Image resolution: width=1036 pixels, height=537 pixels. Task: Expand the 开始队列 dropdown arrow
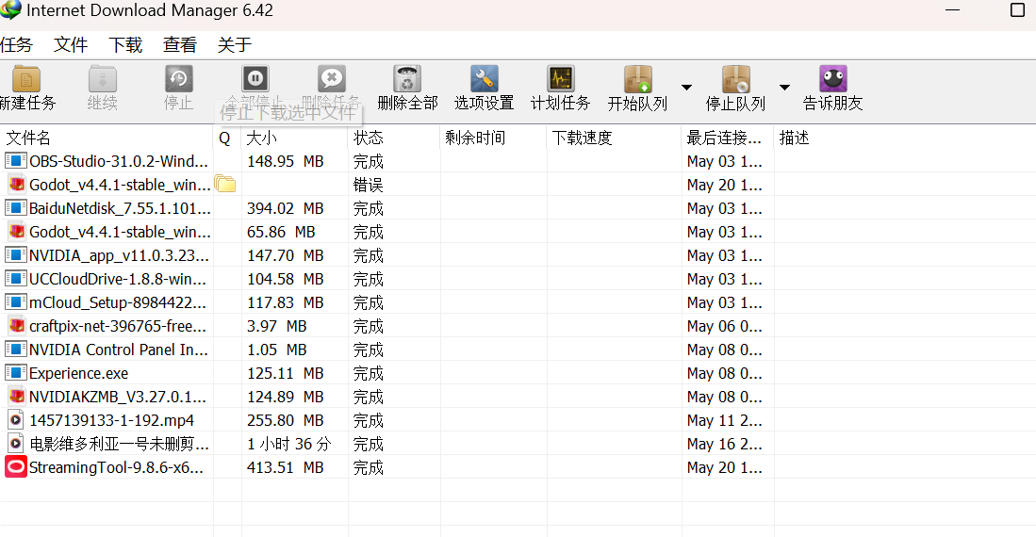(x=686, y=88)
